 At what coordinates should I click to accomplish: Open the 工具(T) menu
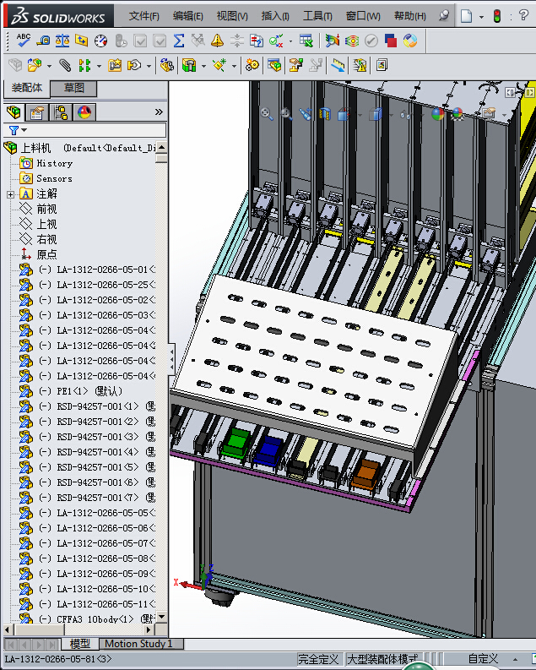click(317, 16)
